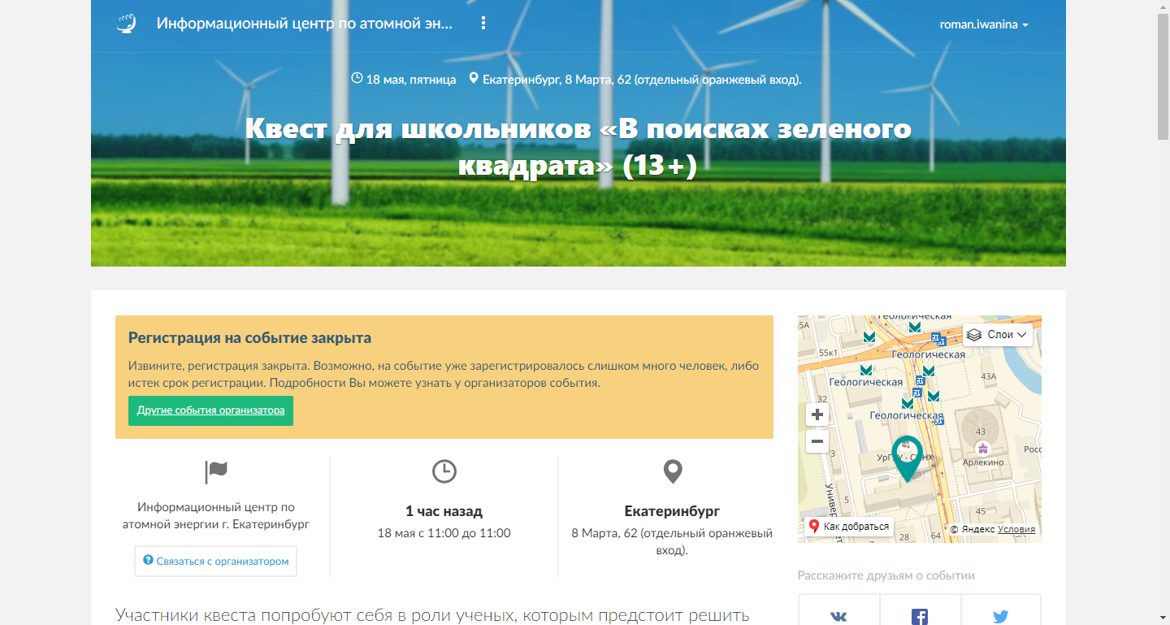1170x625 pixels.
Task: Zoom in on the Yandex map
Action: click(x=817, y=414)
